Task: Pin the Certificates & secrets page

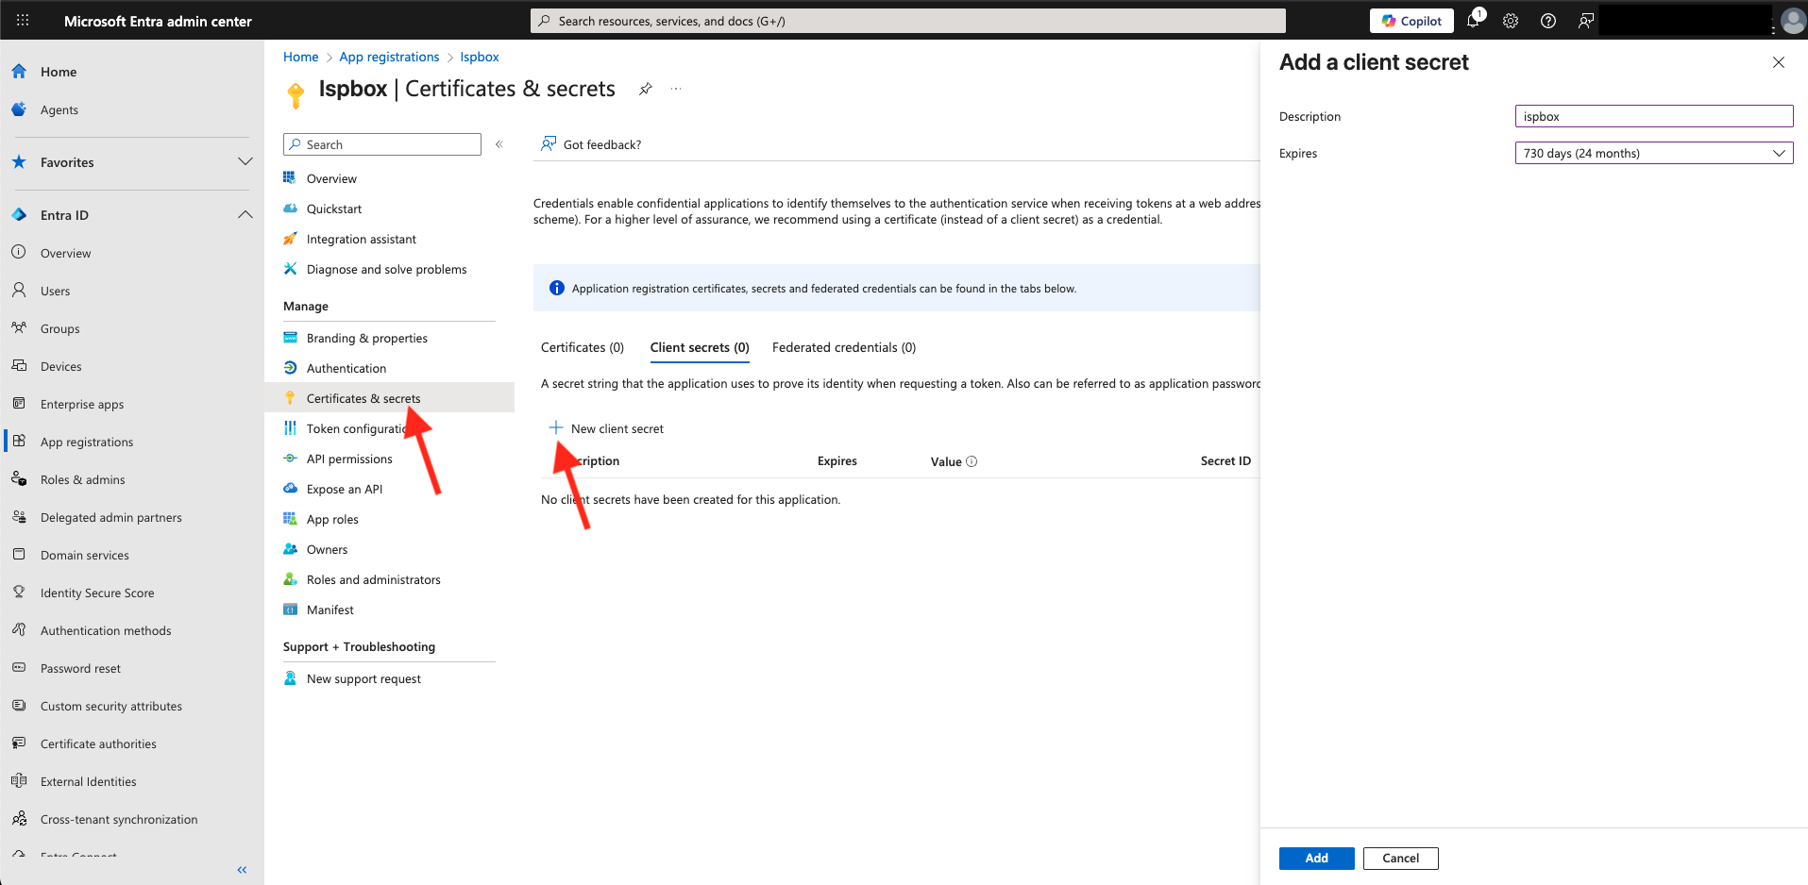Action: pos(646,89)
